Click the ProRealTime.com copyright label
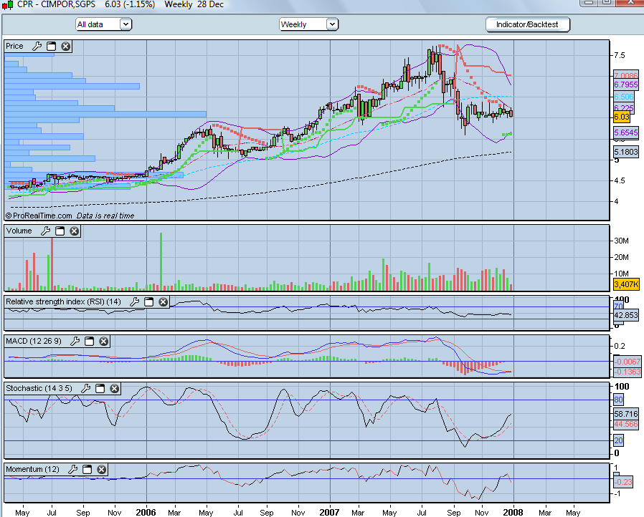This screenshot has width=644, height=517. point(39,216)
